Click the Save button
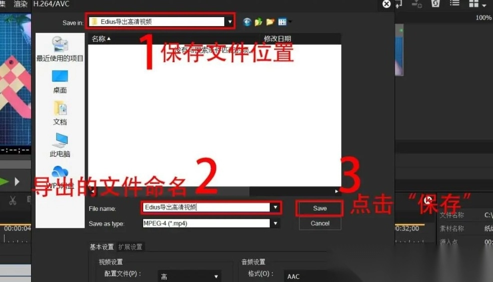493x282 pixels. click(319, 208)
